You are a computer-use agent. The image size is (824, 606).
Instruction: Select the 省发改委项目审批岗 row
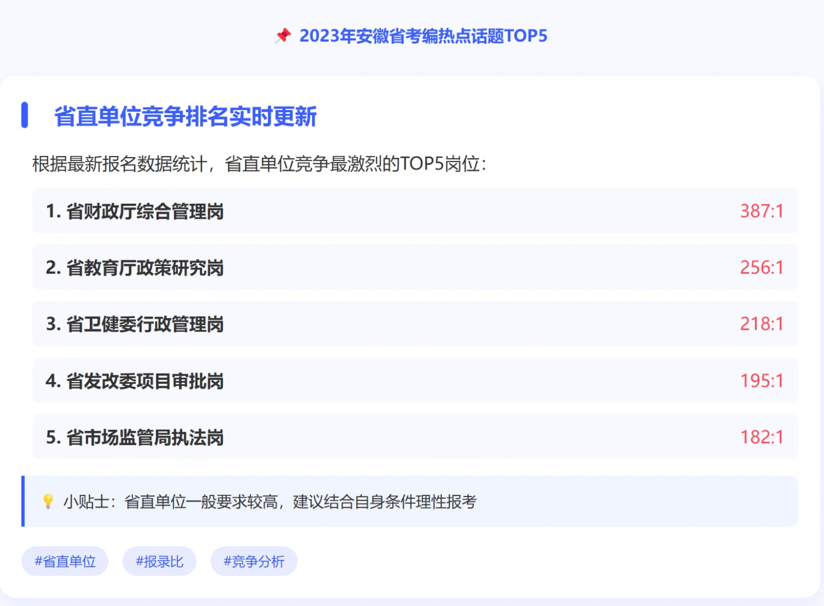point(415,380)
